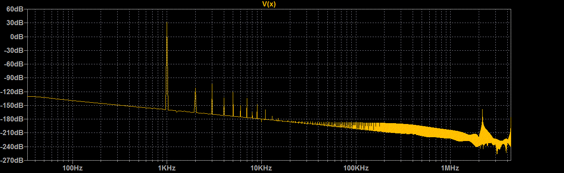Click the 100KHz frequency axis label
The width and height of the screenshot is (564, 173).
coord(355,168)
